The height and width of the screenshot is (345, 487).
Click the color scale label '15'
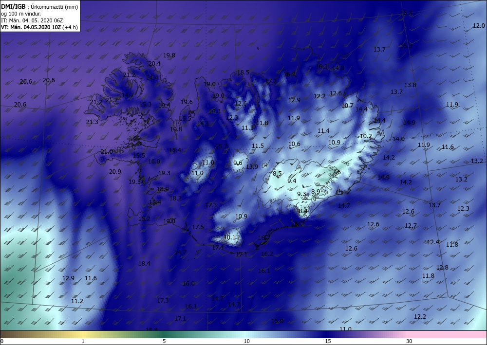(328, 342)
